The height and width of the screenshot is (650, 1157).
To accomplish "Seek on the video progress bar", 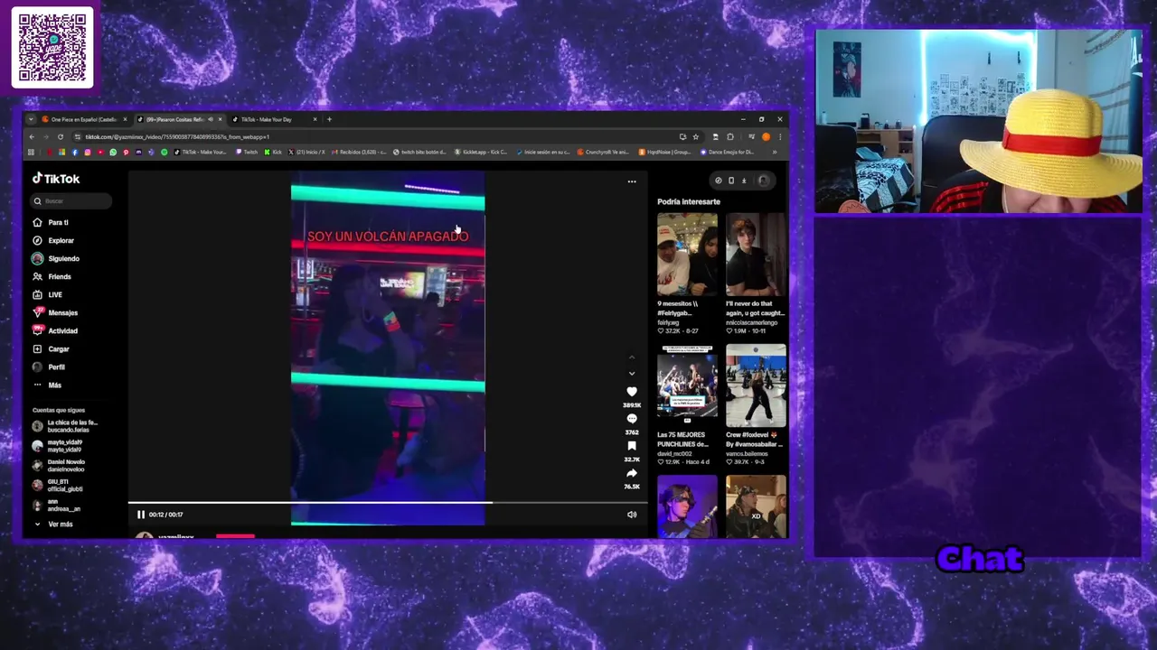I will 387,503.
